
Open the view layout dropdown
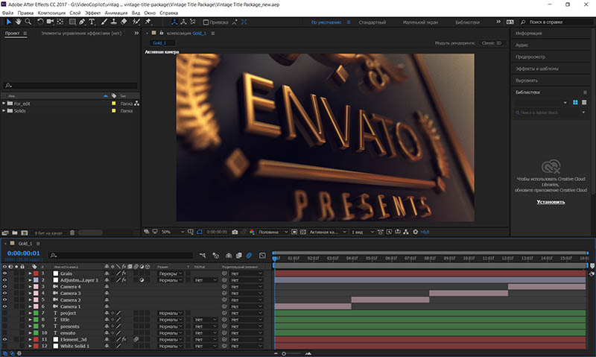(x=363, y=232)
